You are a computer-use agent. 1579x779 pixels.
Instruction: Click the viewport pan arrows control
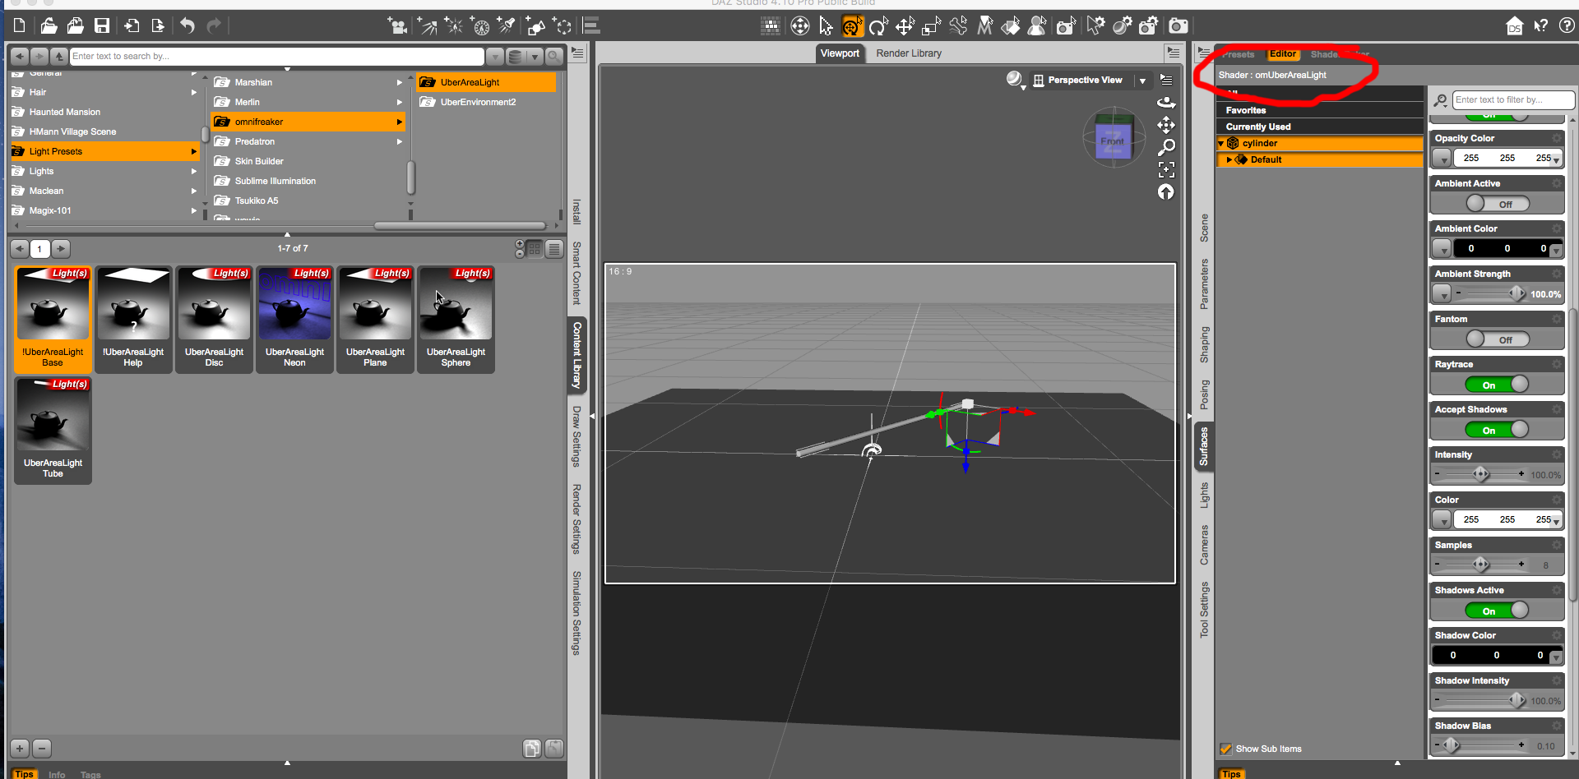[x=1166, y=125]
